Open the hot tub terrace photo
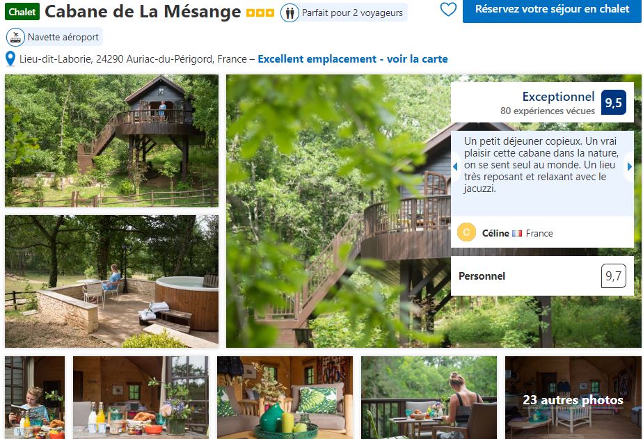 [x=111, y=282]
